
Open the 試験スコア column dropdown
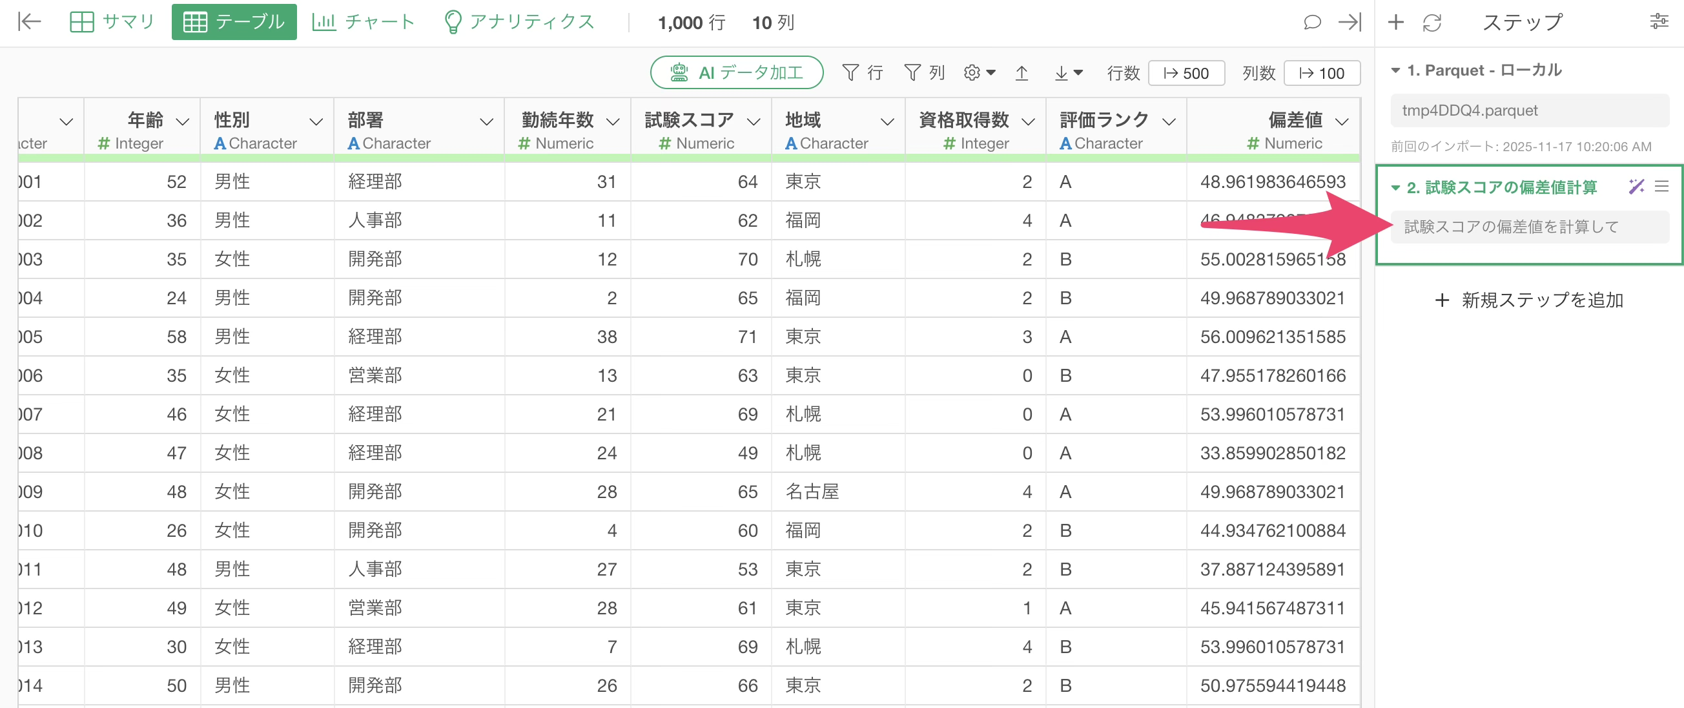(754, 121)
